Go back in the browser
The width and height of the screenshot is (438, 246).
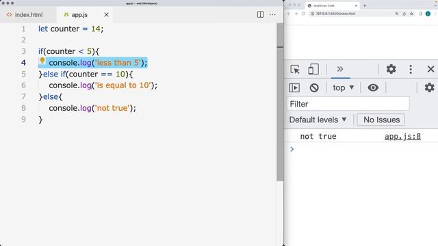[289, 14]
